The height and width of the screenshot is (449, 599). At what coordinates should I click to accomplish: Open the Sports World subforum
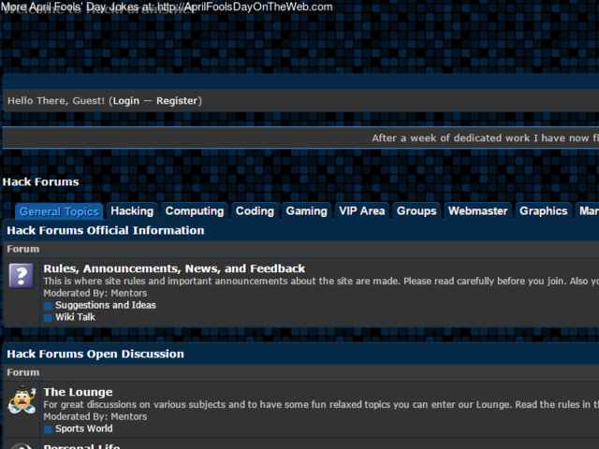click(83, 428)
